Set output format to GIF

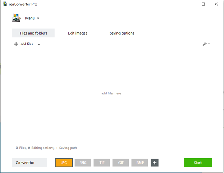[121, 163]
